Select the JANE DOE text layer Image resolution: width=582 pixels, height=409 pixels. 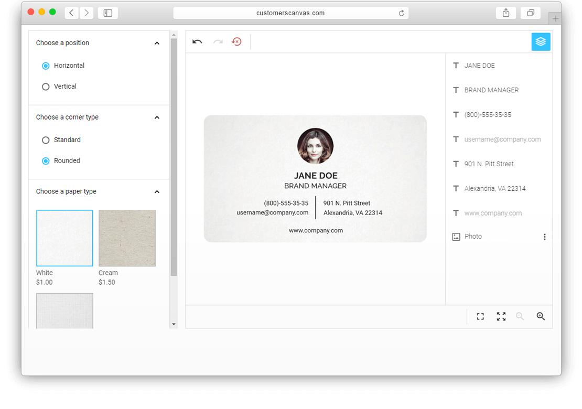[479, 66]
